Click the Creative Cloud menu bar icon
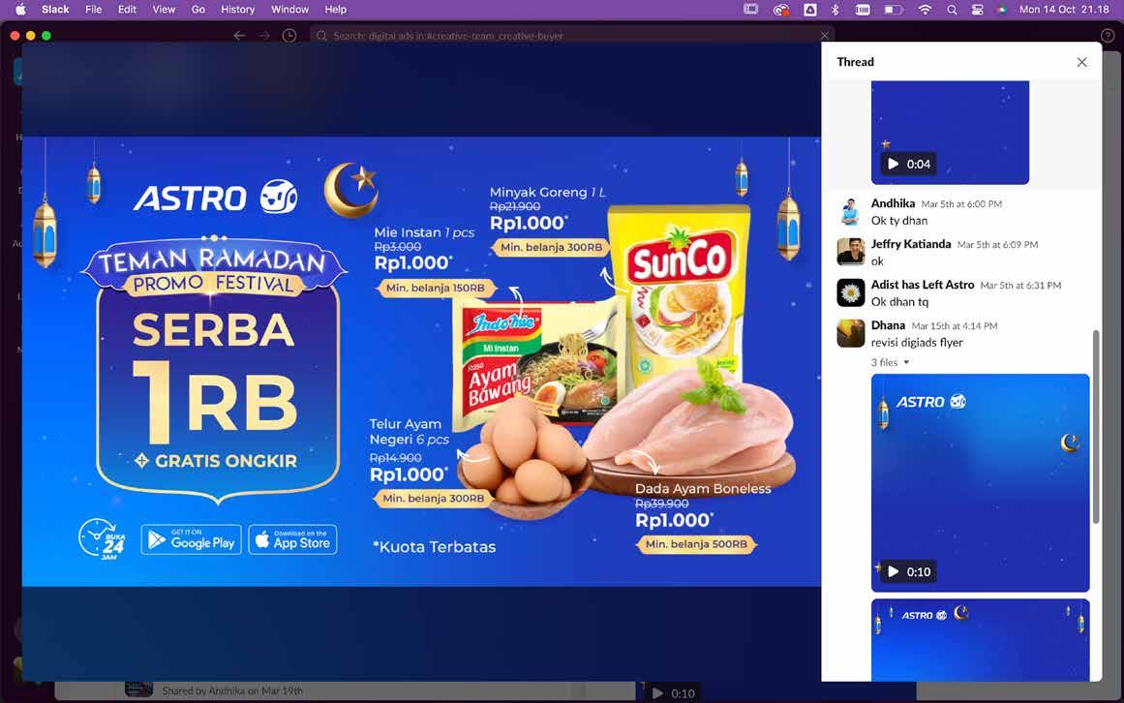The width and height of the screenshot is (1124, 703). tap(780, 10)
